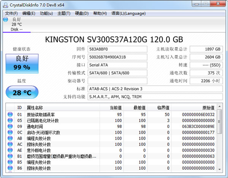Click the status icon for attribute B6
228x178 pixels.
pyautogui.click(x=10, y=168)
